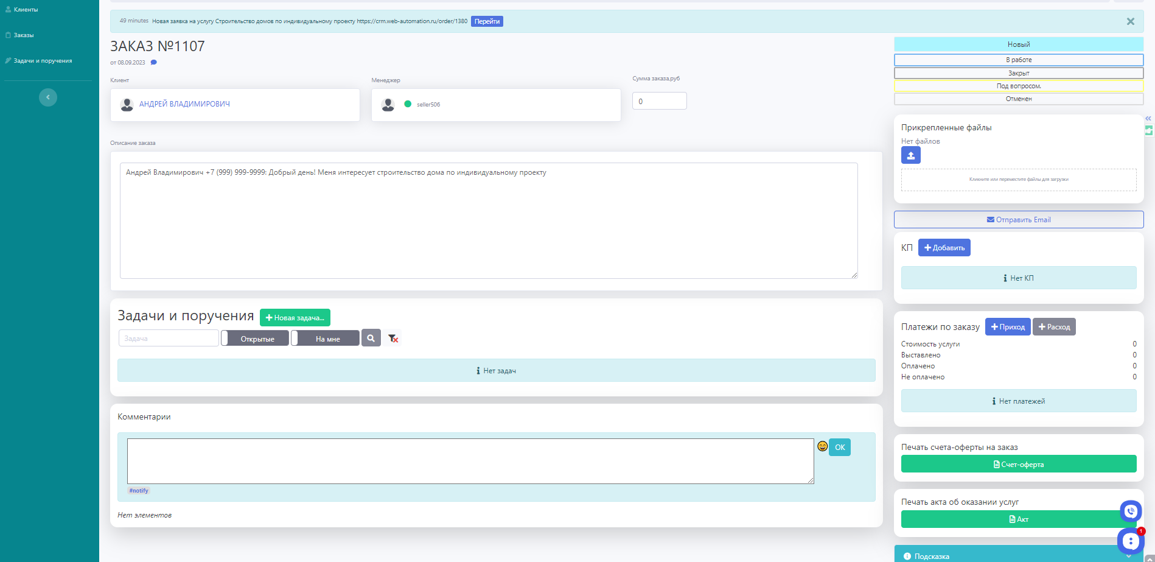Click the search magnifier icon in tasks
The width and height of the screenshot is (1155, 562).
coord(371,338)
